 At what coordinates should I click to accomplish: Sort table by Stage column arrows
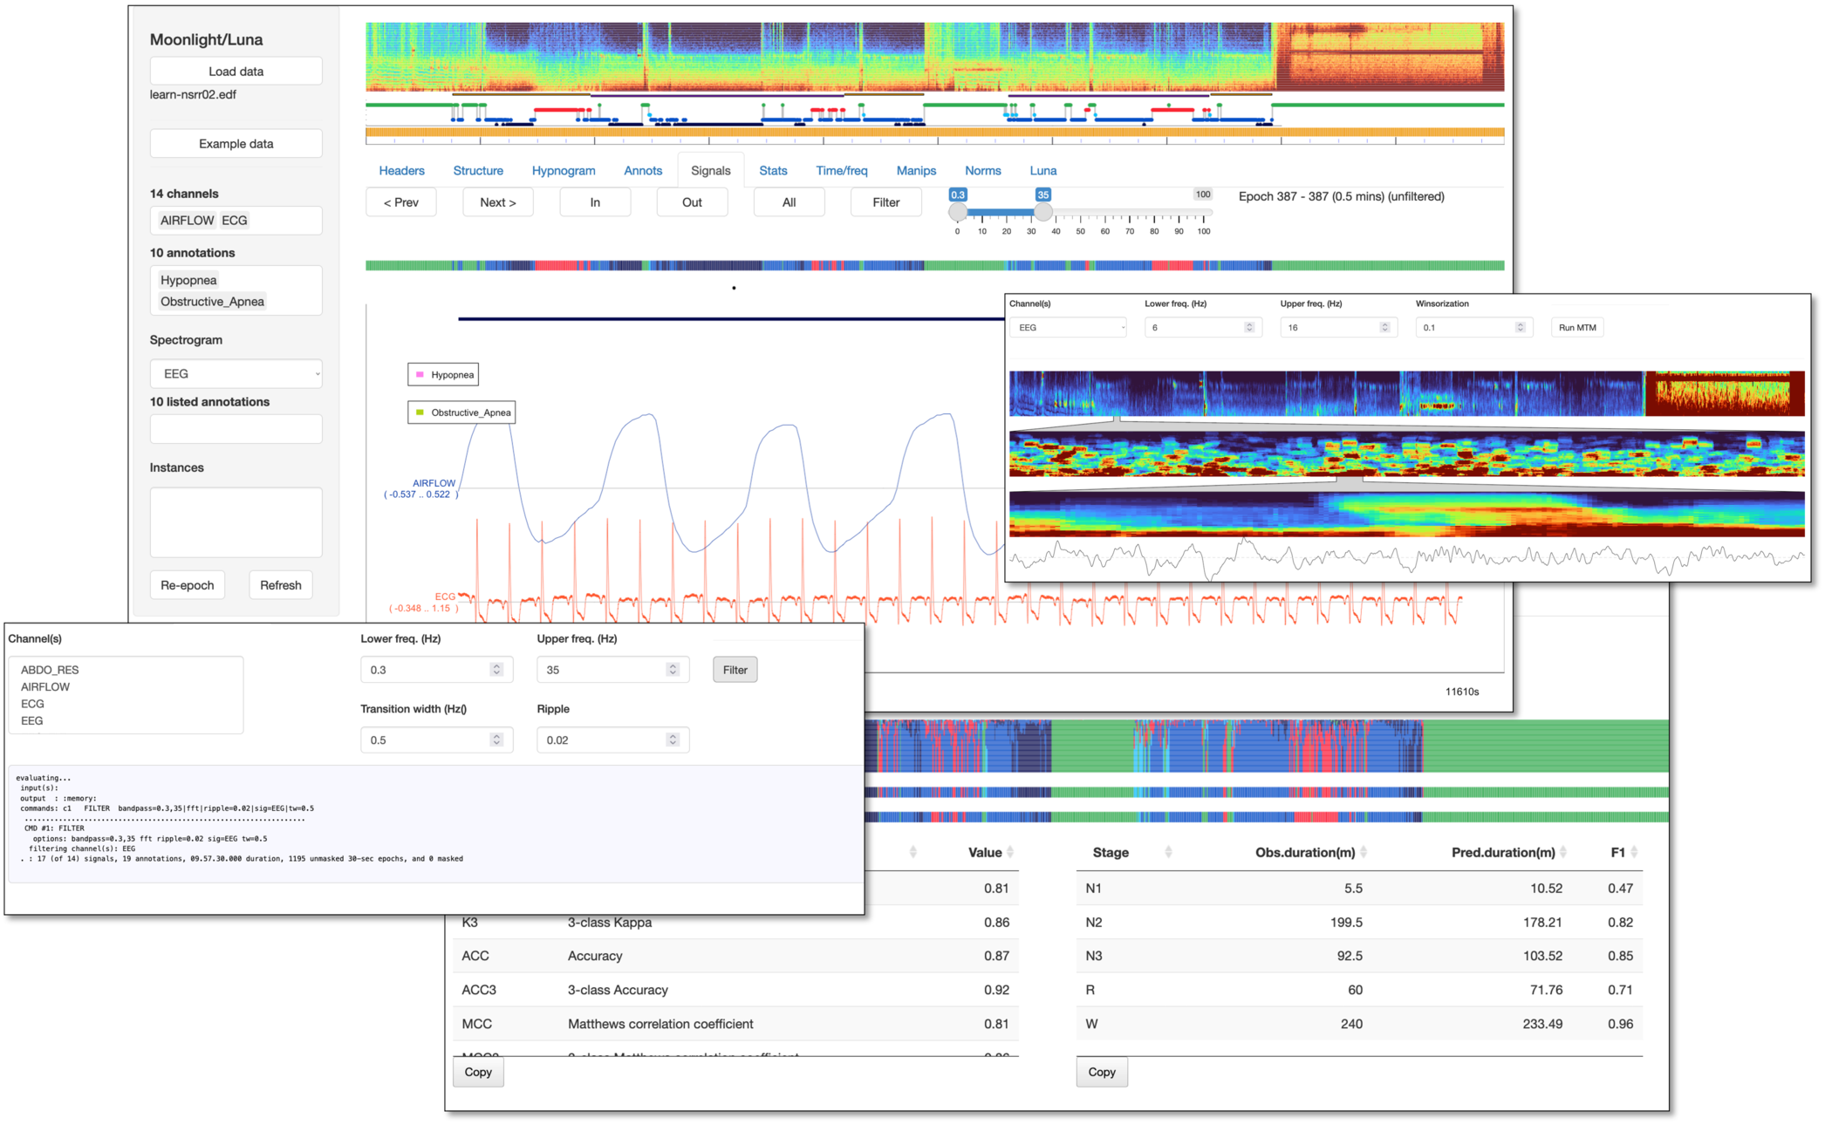1168,852
